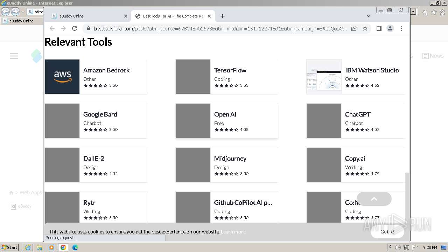Show hidden system tray icons arrow
Image resolution: width=448 pixels, height=252 pixels.
(x=390, y=247)
